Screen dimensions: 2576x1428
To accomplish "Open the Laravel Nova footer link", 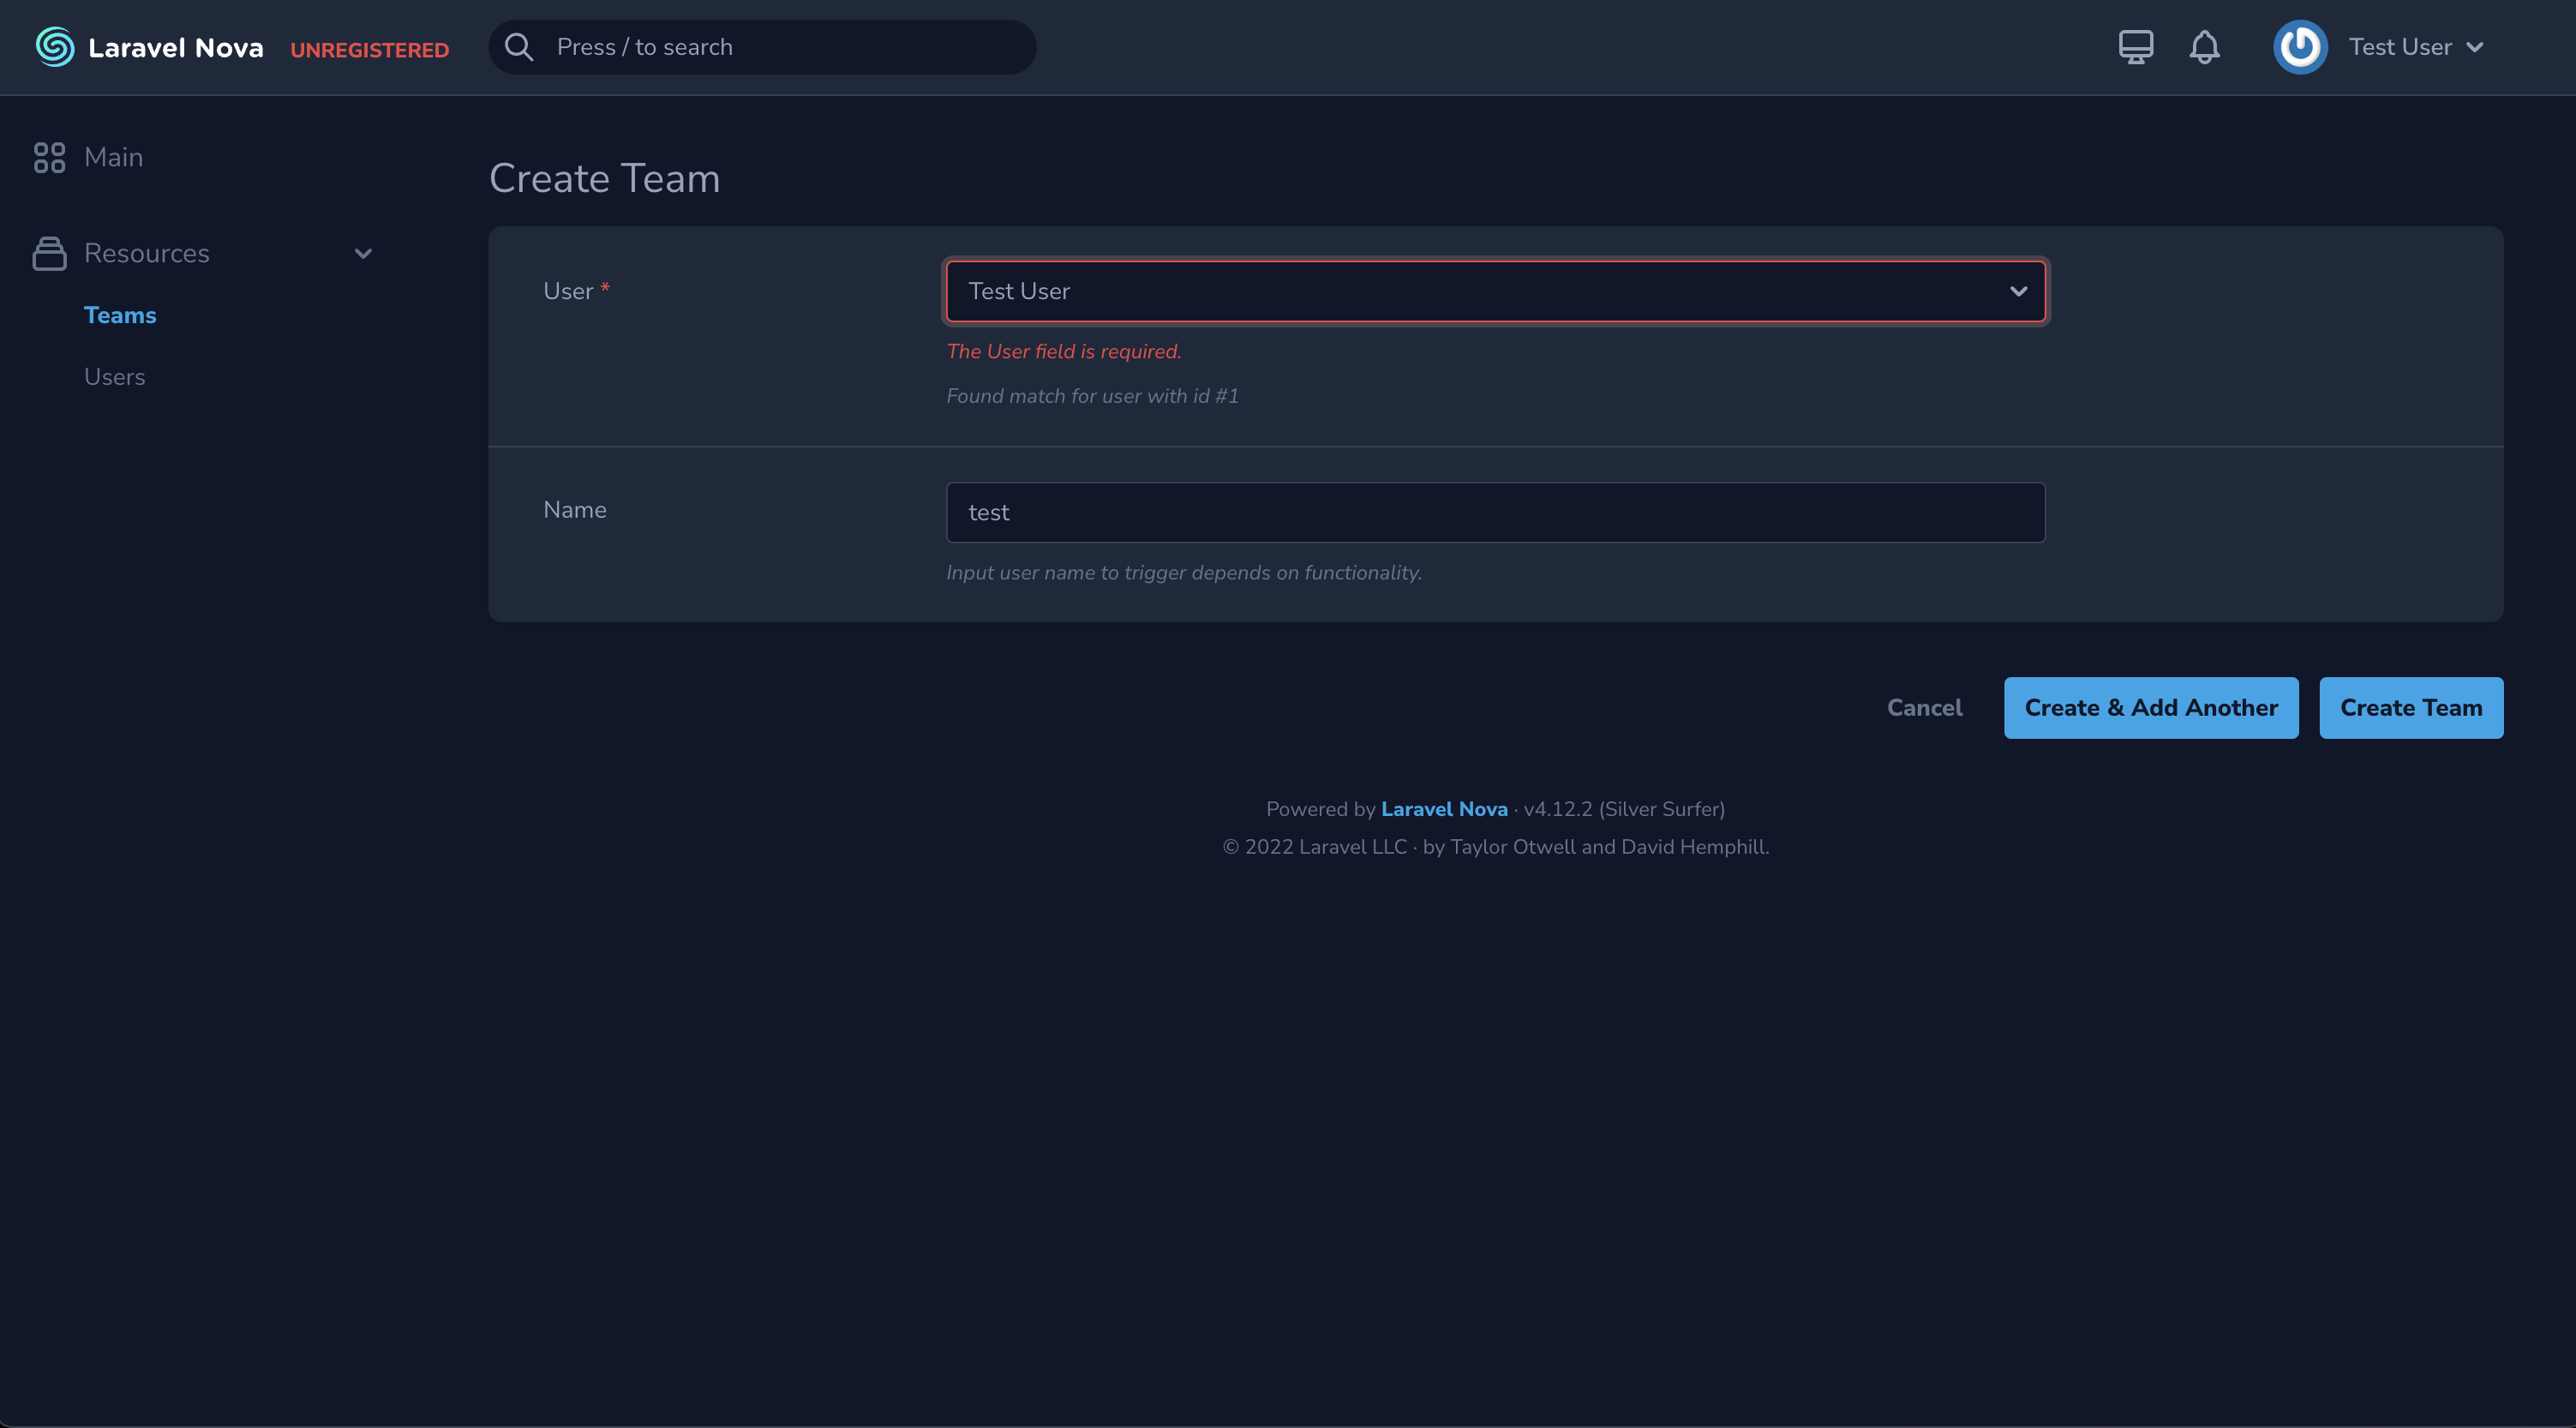I will 1443,808.
